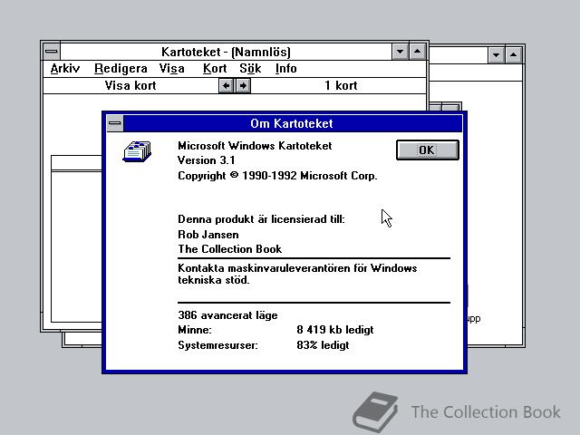Open the Kort menu
The height and width of the screenshot is (435, 580).
click(215, 69)
